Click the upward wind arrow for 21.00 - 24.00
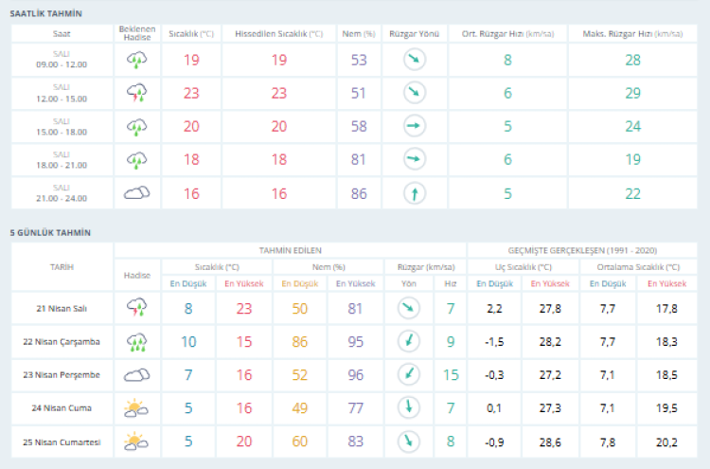710x469 pixels. pos(414,193)
